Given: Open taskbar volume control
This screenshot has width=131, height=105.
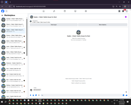Looking at the screenshot, I should coord(114,100).
